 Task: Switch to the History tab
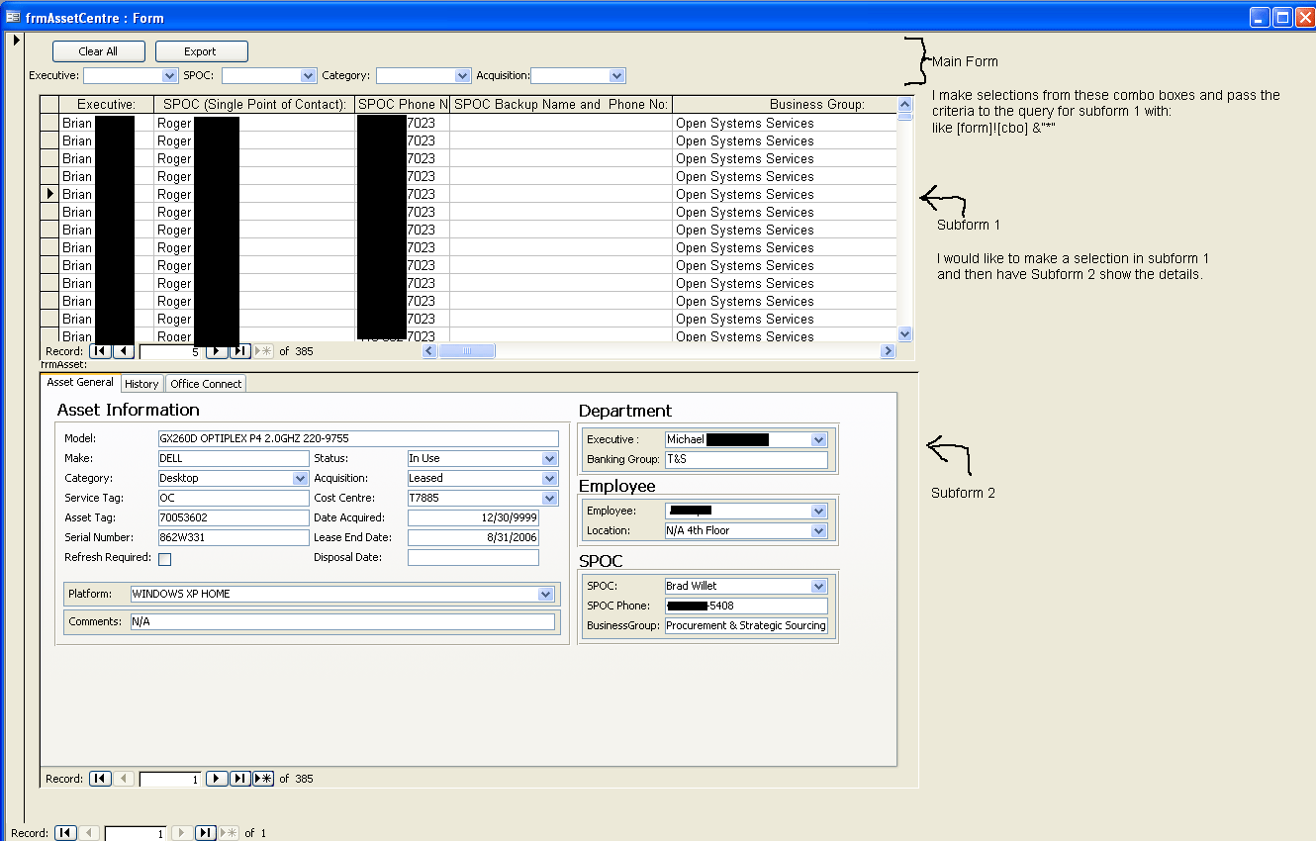tap(141, 384)
